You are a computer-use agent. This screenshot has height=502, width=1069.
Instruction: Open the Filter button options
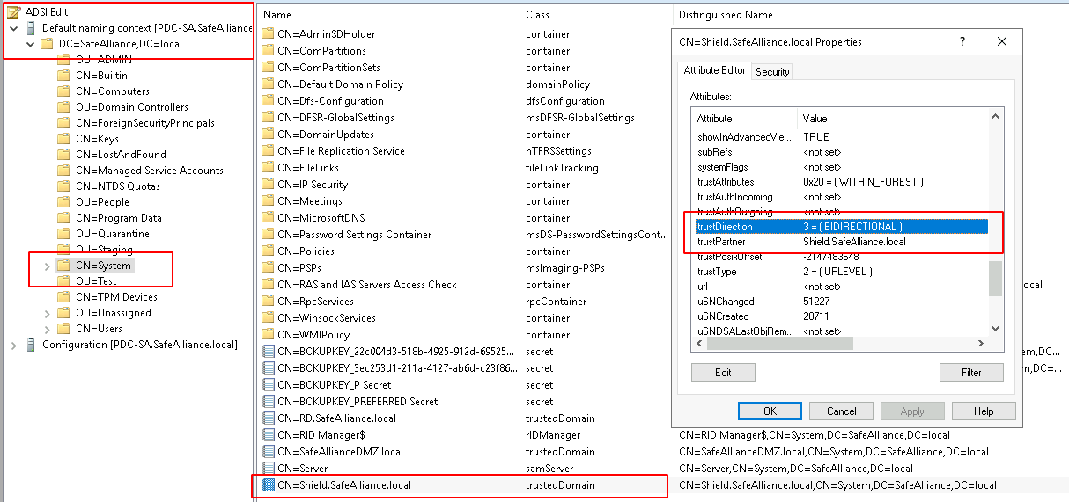click(971, 372)
